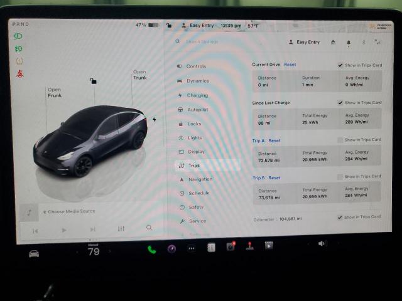Open the Charging settings menu
Image resolution: width=402 pixels, height=301 pixels.
[x=193, y=95]
